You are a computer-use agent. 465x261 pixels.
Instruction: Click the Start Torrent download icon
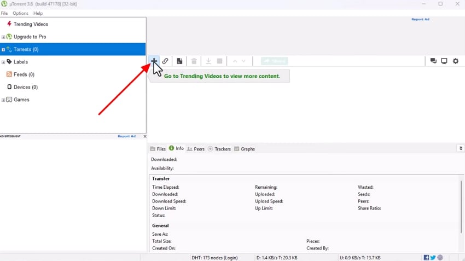tap(208, 61)
